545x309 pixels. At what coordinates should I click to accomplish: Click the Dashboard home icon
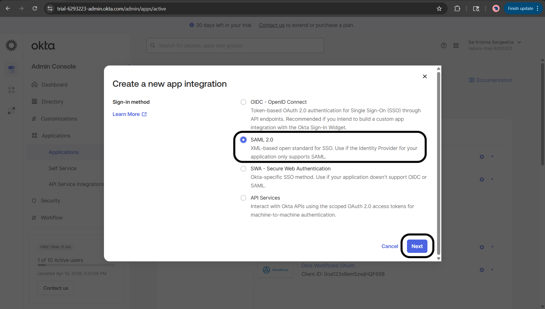coord(34,85)
